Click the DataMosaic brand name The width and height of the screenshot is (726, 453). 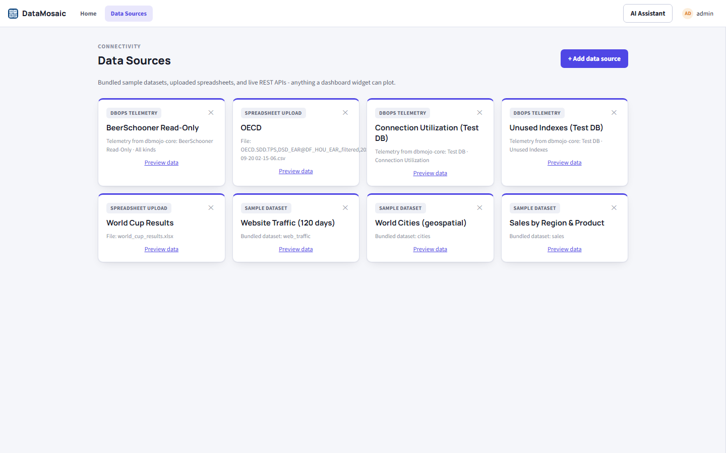coord(44,14)
